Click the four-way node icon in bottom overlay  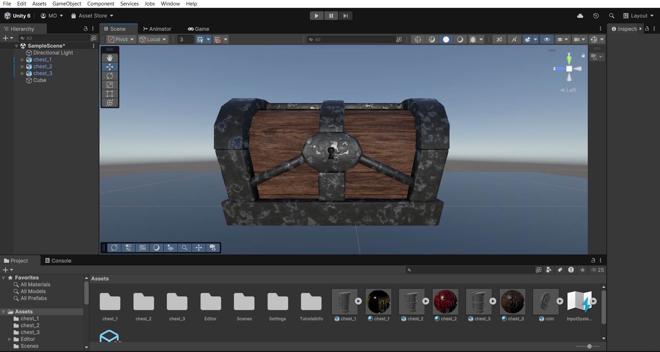(199, 248)
